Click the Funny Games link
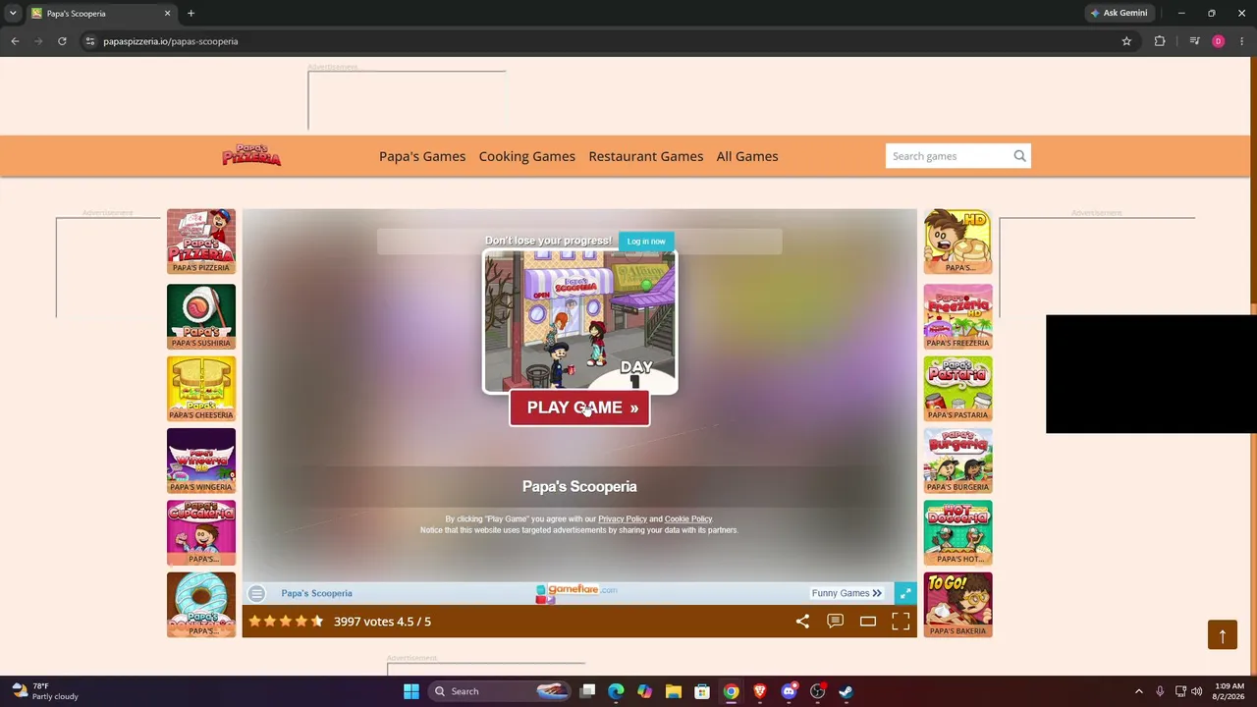The height and width of the screenshot is (707, 1257). pos(847,593)
